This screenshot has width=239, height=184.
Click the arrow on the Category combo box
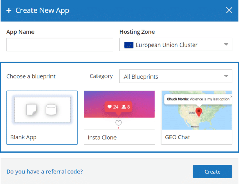226,76
